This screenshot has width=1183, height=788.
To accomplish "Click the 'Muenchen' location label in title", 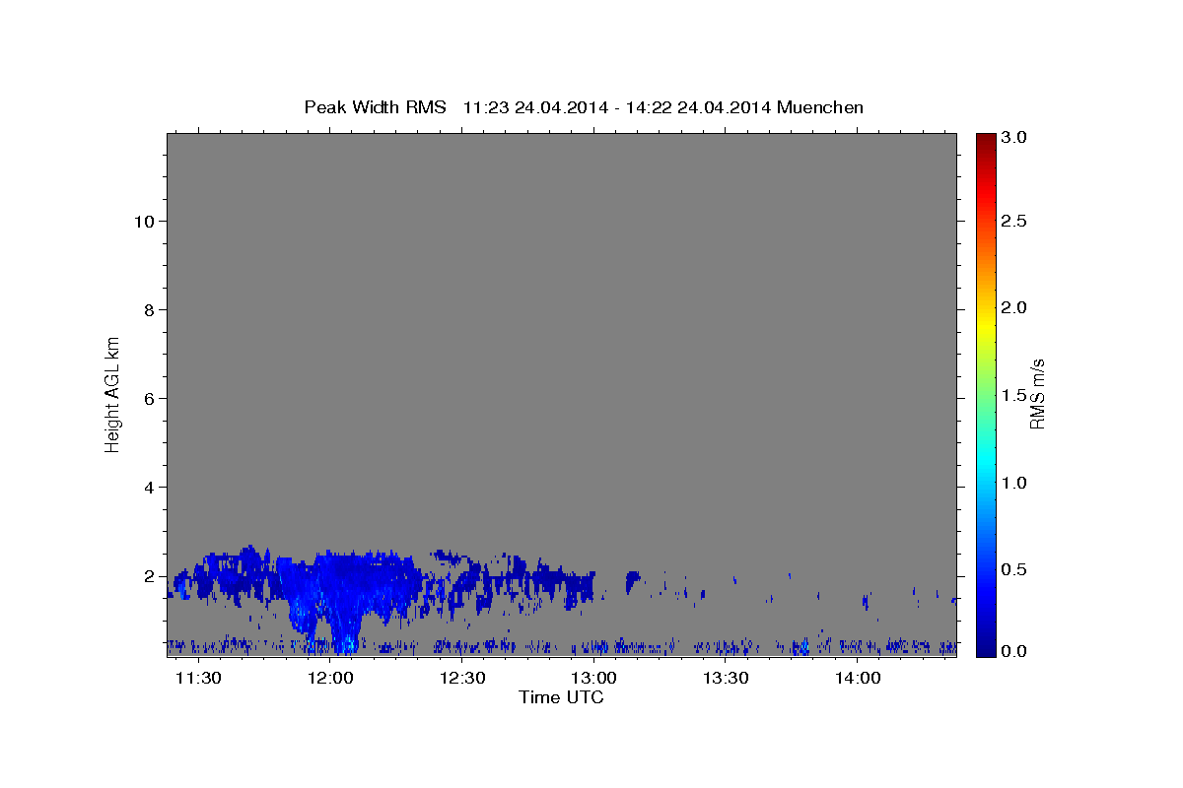I will pos(820,107).
